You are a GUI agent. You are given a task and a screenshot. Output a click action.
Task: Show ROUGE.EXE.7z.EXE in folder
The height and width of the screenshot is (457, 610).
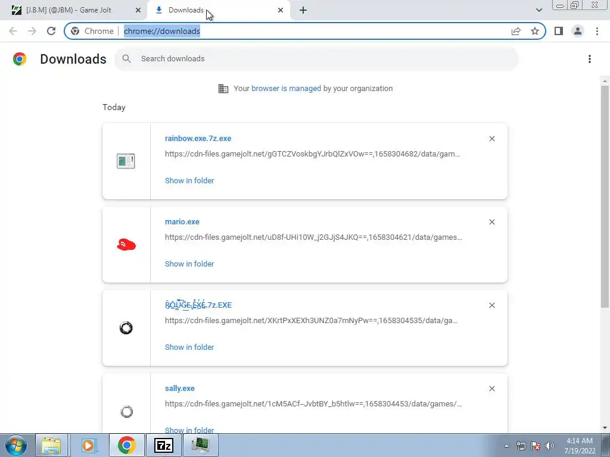[x=189, y=348]
